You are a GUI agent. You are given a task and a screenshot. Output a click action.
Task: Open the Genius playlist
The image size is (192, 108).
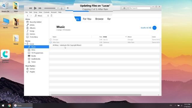32,69
